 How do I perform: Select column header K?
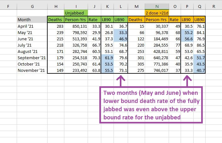[x=107, y=7]
